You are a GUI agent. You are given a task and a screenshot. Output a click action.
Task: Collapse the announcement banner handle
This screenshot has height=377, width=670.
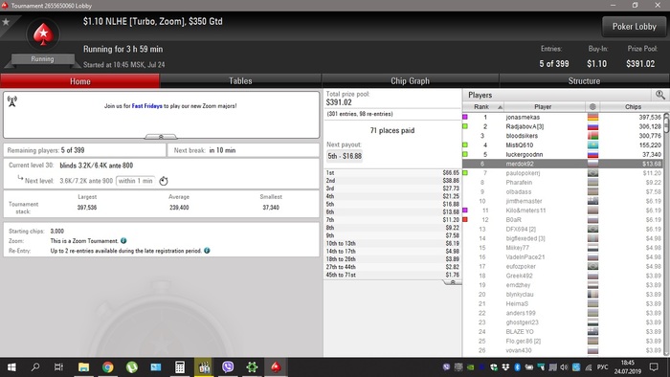point(161,137)
